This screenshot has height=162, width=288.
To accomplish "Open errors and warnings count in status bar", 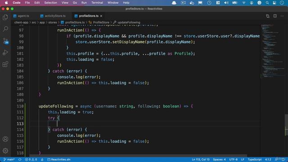I will point(31,159).
